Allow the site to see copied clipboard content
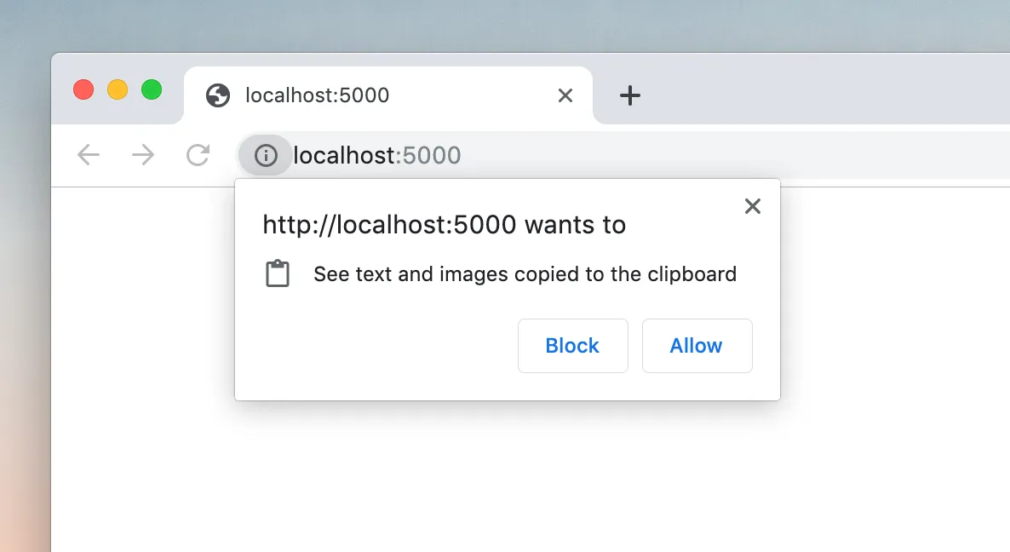 (696, 345)
